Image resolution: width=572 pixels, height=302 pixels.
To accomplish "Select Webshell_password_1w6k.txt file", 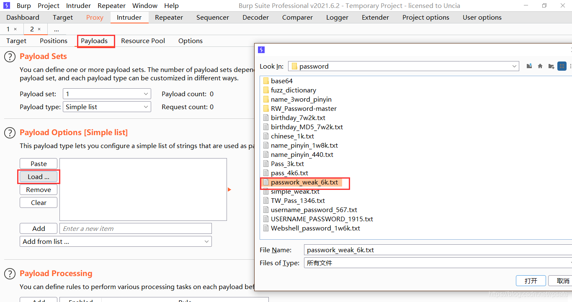I will [x=312, y=228].
